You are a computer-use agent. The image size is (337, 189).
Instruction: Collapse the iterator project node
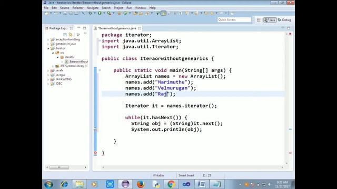click(x=48, y=48)
